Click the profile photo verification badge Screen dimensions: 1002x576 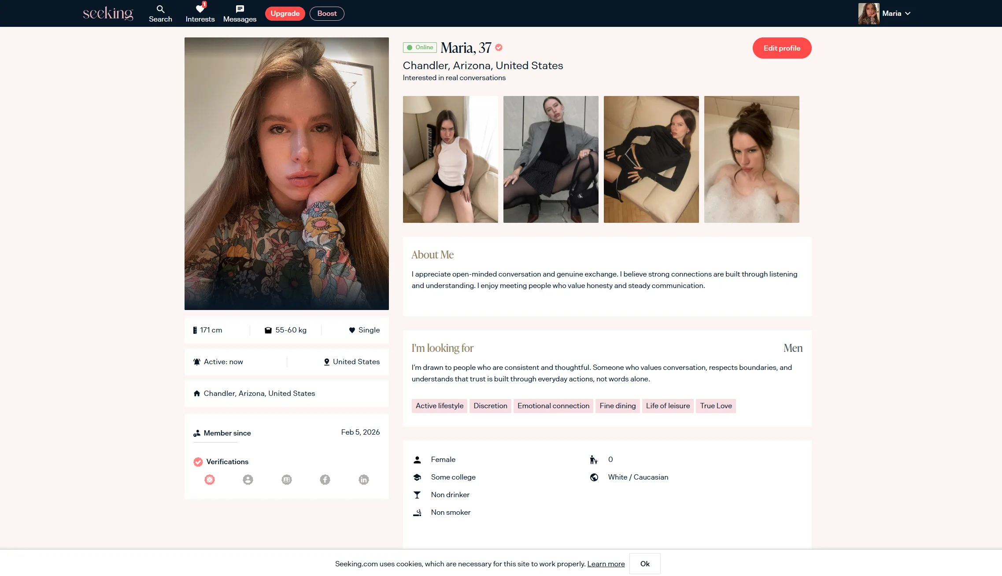point(248,480)
